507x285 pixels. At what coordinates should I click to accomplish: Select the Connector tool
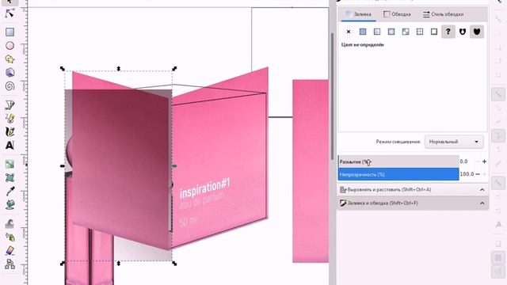(x=10, y=264)
